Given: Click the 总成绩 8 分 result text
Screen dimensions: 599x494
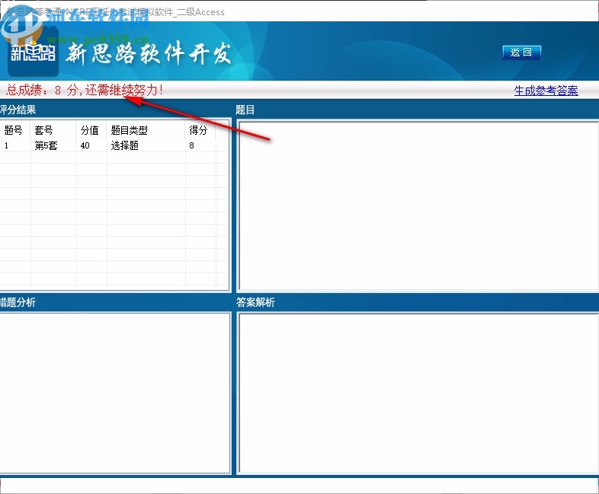Looking at the screenshot, I should pyautogui.click(x=85, y=91).
